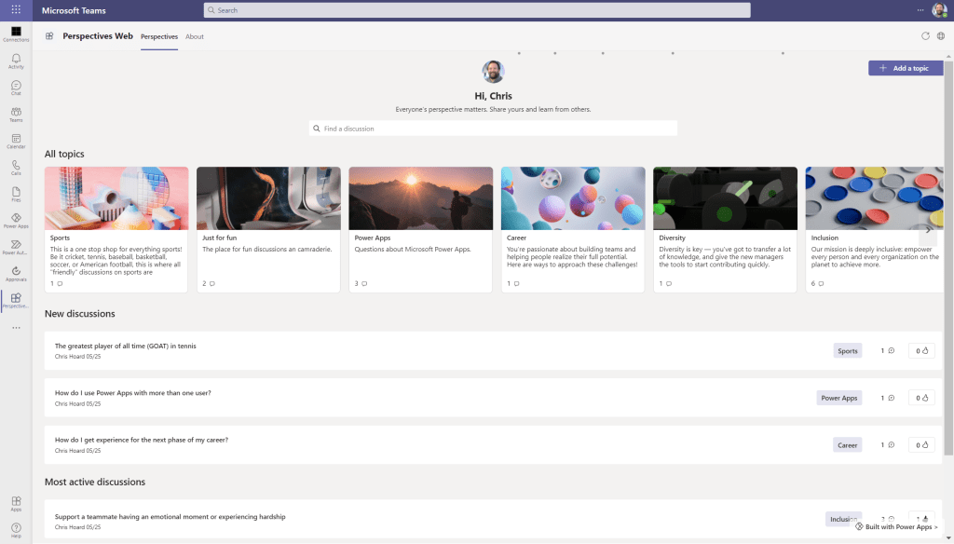The height and width of the screenshot is (544, 954).
Task: Open the Power Apps sidebar icon
Action: (16, 220)
